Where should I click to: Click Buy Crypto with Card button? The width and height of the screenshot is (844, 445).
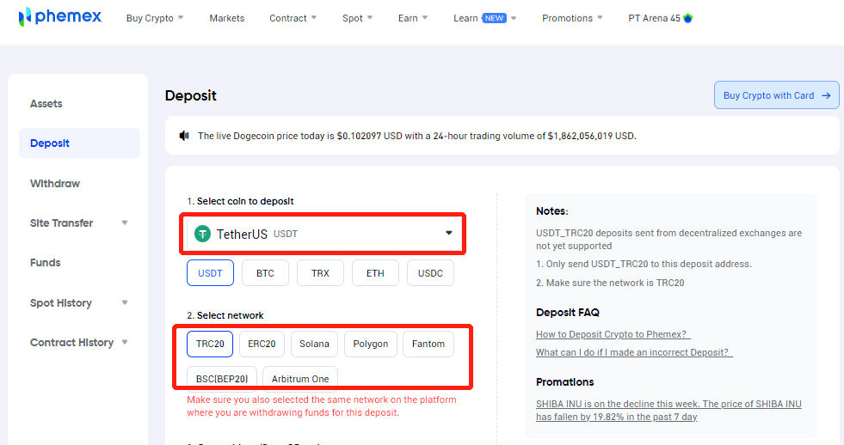click(x=777, y=95)
